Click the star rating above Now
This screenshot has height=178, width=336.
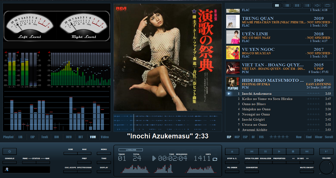tap(279, 137)
